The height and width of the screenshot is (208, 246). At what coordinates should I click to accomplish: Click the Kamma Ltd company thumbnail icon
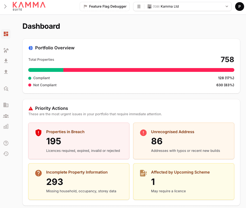click(149, 7)
